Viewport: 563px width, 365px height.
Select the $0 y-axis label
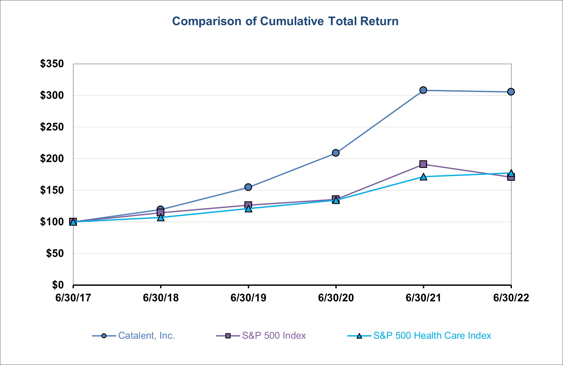pos(58,285)
